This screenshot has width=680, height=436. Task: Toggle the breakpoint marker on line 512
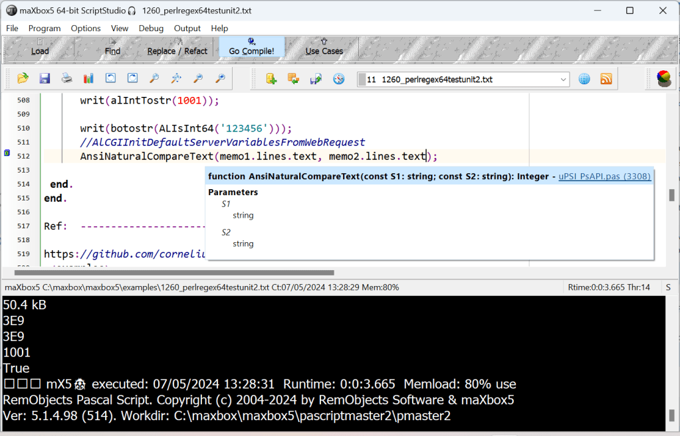[x=7, y=154]
